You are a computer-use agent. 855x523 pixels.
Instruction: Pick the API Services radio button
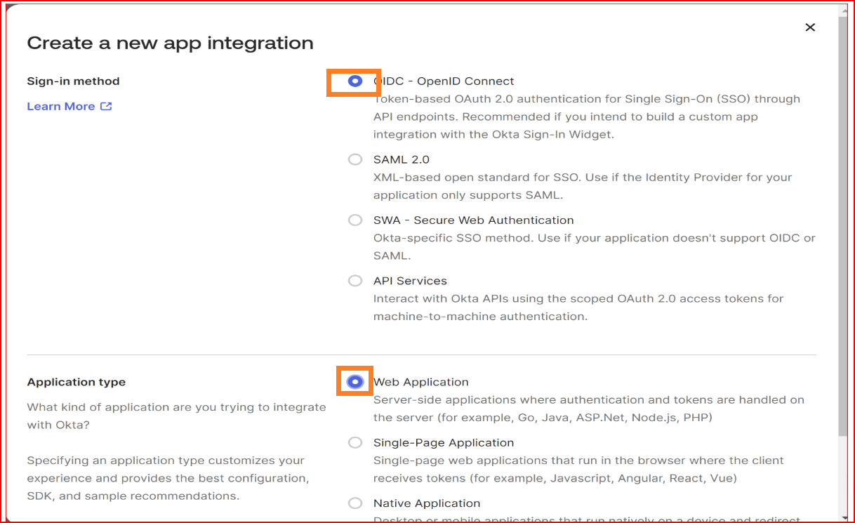tap(355, 281)
